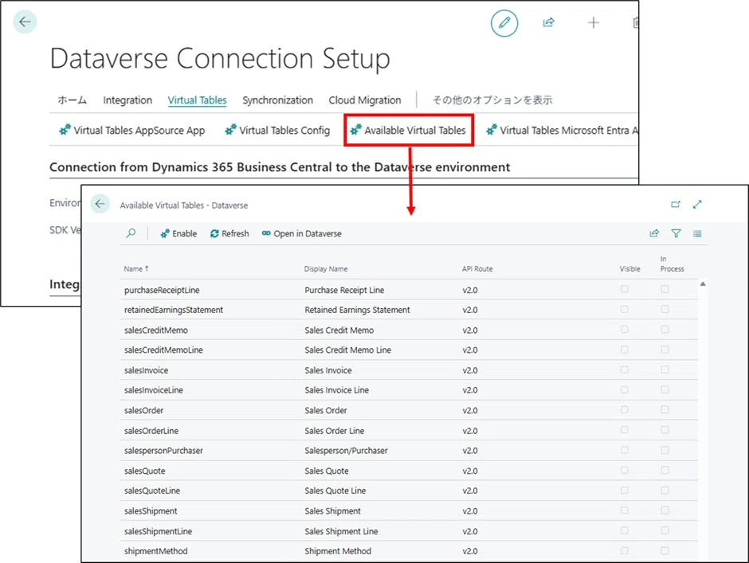The image size is (749, 563).
Task: Click Enable action in toolbar
Action: [178, 233]
